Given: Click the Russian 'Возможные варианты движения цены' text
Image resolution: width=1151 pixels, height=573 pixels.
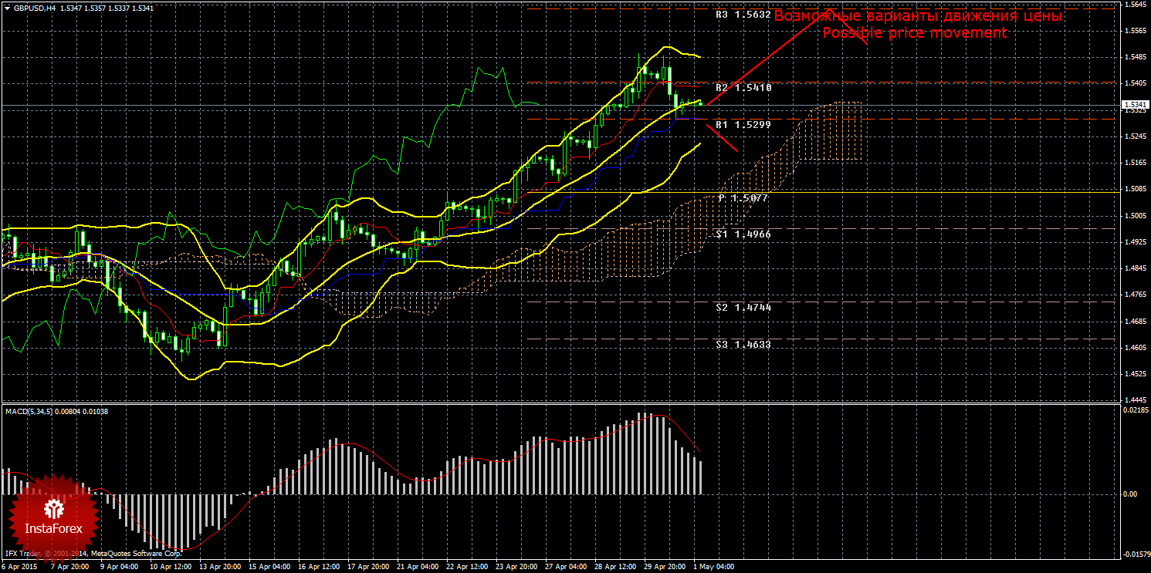Looking at the screenshot, I should 918,16.
